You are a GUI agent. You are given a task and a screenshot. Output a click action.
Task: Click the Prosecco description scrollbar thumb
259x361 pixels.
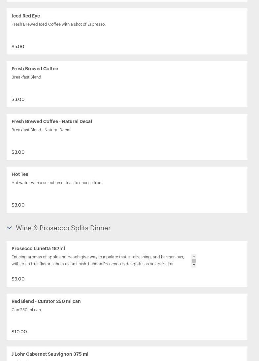click(194, 261)
